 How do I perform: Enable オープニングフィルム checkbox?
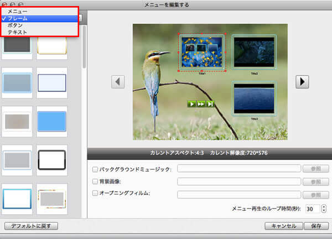point(95,193)
